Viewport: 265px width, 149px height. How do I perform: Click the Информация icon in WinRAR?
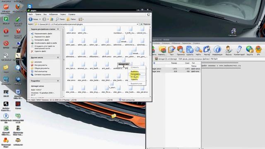point(217,50)
